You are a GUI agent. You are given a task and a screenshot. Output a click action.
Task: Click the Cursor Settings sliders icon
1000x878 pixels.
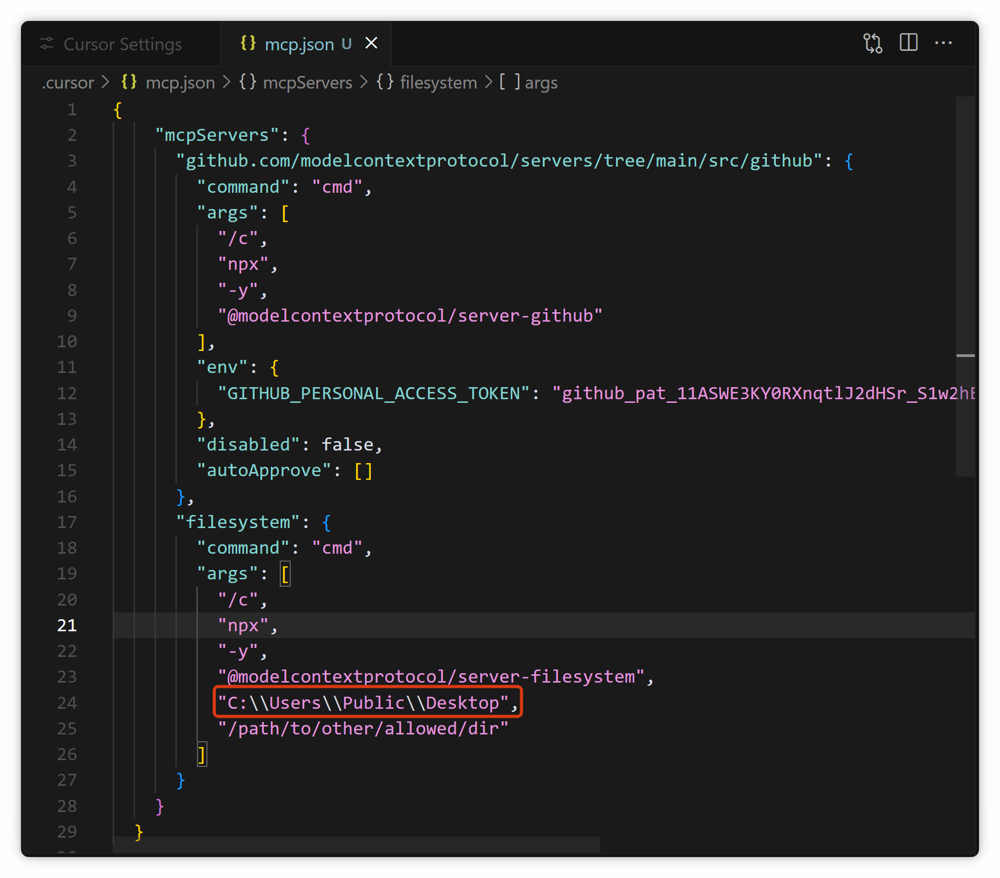click(x=47, y=43)
